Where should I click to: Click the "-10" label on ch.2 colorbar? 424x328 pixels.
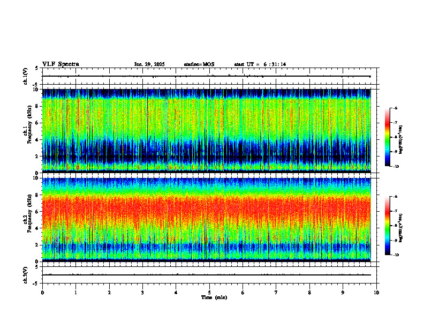click(396, 255)
